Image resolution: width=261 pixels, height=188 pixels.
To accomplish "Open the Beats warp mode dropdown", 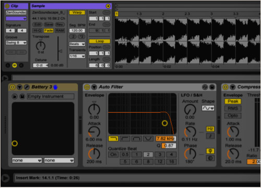I will click(x=77, y=44).
